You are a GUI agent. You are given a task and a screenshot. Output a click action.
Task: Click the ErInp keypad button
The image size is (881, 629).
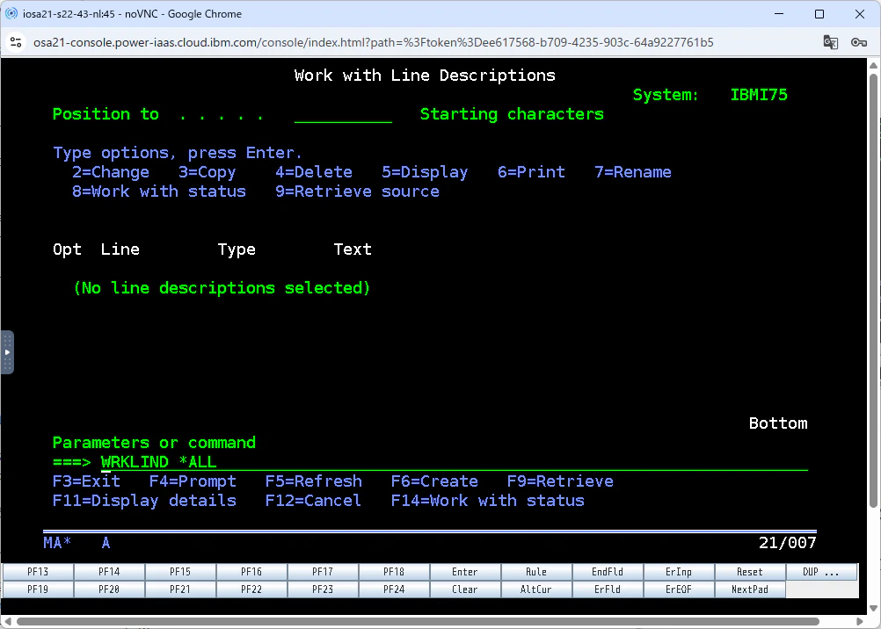coord(678,572)
